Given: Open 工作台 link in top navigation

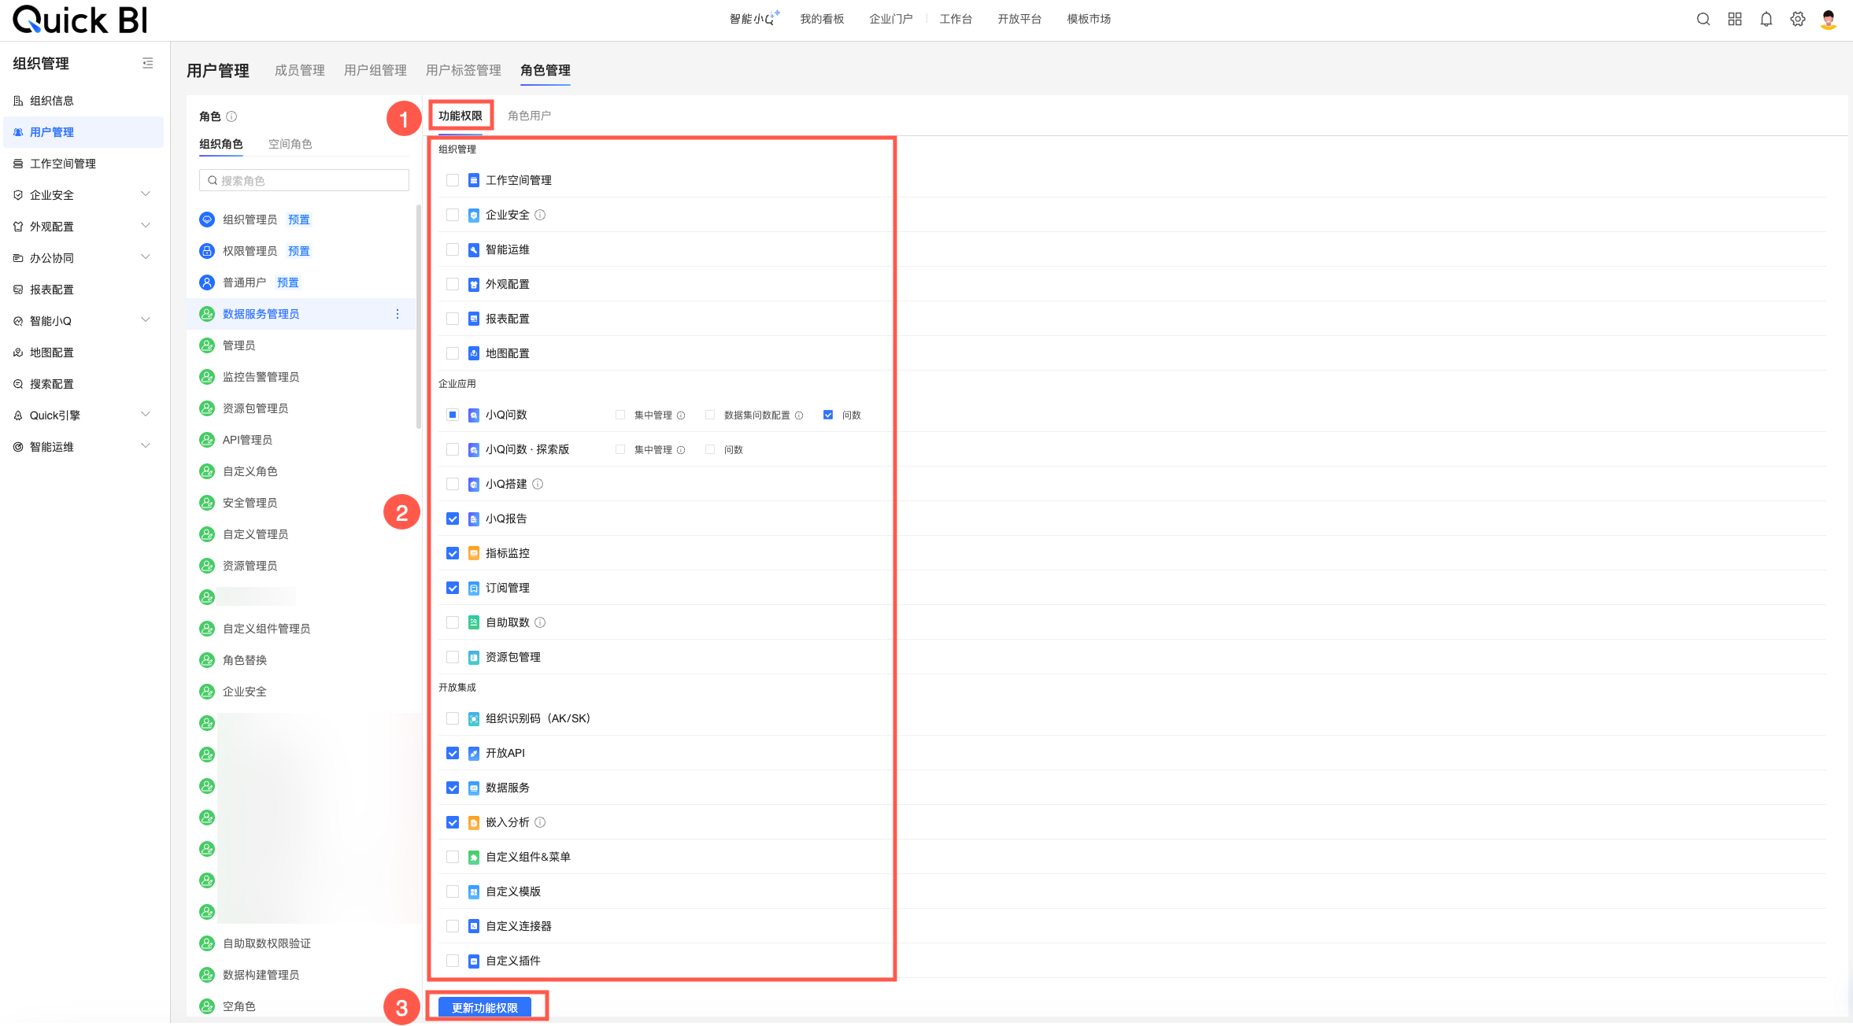Looking at the screenshot, I should pyautogui.click(x=956, y=19).
